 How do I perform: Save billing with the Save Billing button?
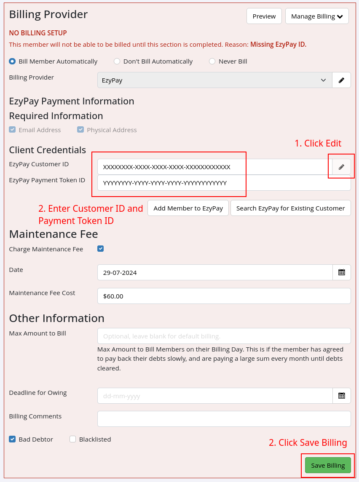coord(328,465)
